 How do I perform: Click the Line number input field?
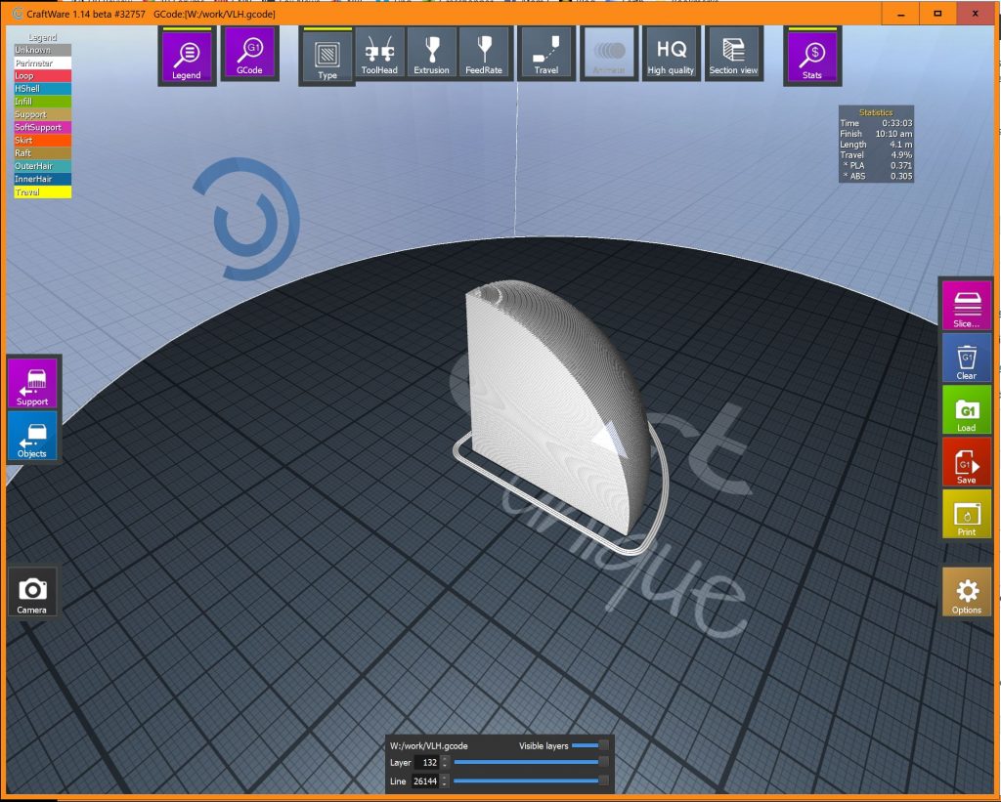click(x=426, y=781)
